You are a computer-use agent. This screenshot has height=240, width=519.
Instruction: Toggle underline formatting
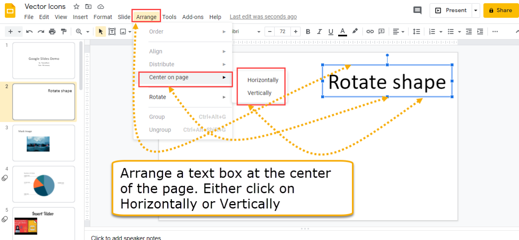[x=330, y=31]
